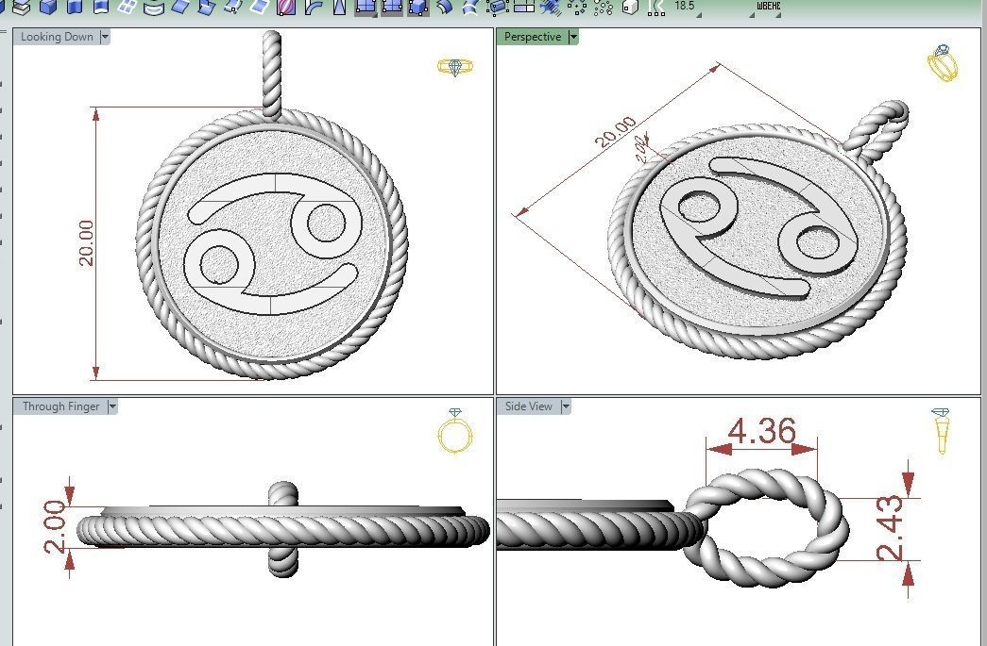Image resolution: width=987 pixels, height=646 pixels.
Task: Select the solid blue box tool icon
Action: point(48,7)
